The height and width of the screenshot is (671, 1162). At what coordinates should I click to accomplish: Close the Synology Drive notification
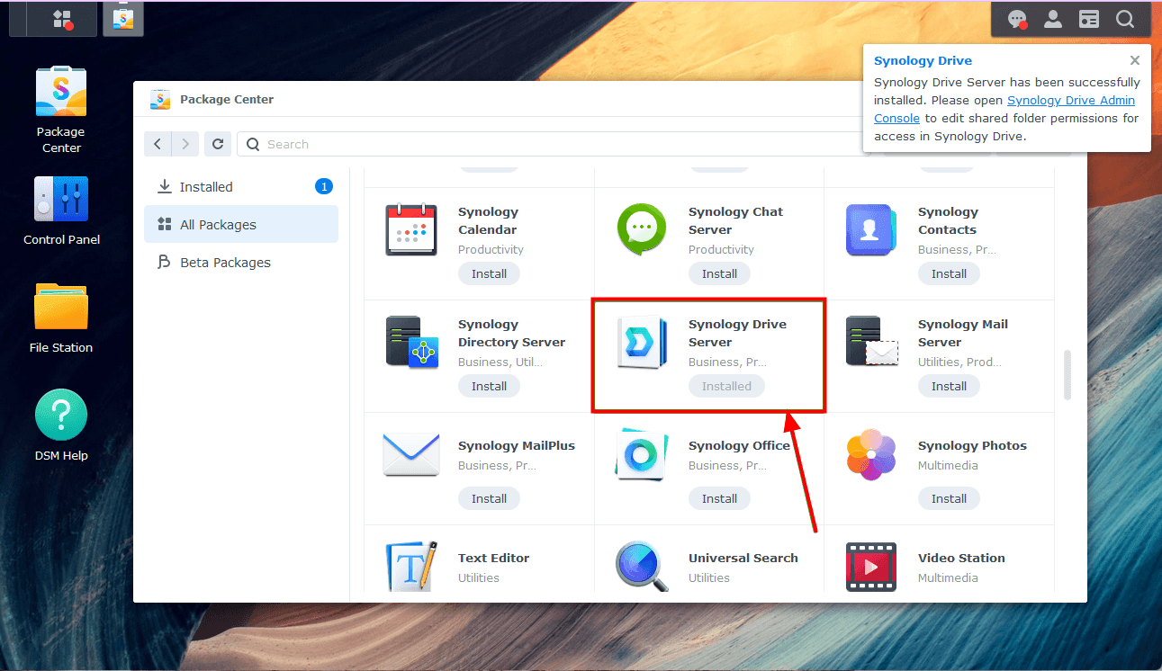1135,60
